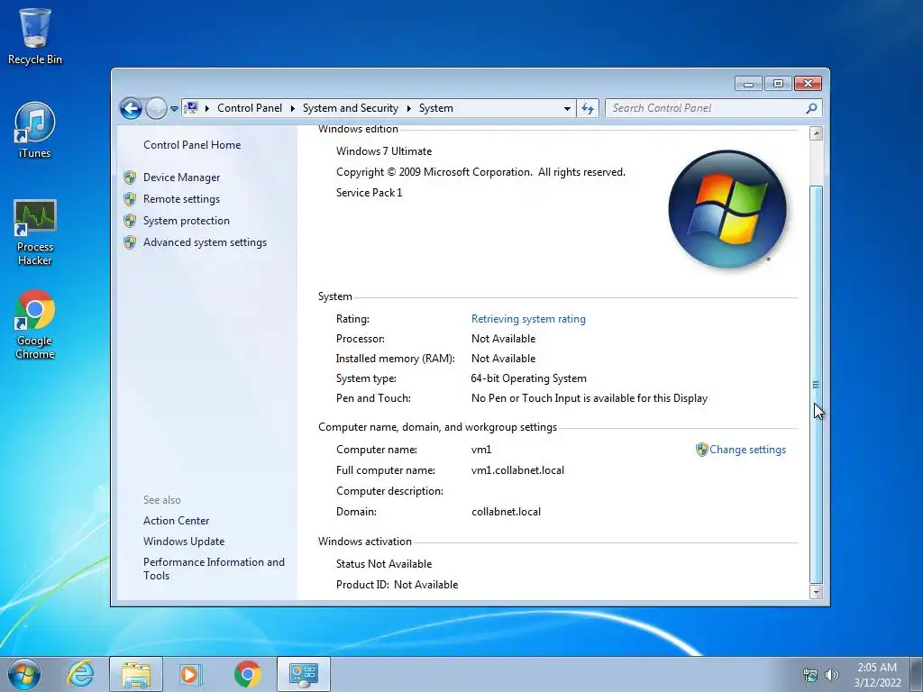Image resolution: width=923 pixels, height=692 pixels.
Task: Launch Windows Media Player from taskbar
Action: (x=190, y=674)
